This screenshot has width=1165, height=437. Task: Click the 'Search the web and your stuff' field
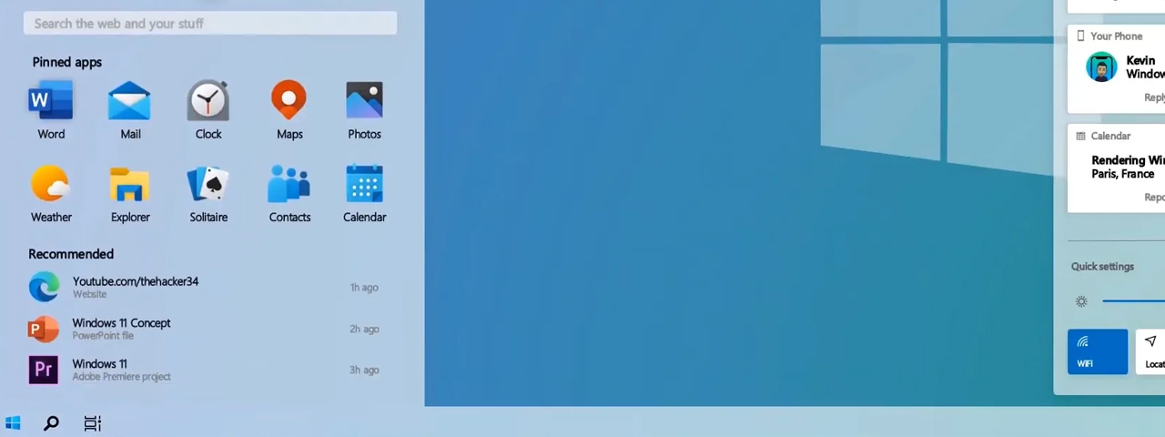pos(210,23)
